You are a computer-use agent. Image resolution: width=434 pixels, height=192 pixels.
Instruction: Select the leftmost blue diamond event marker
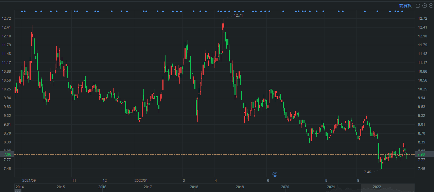point(22,12)
